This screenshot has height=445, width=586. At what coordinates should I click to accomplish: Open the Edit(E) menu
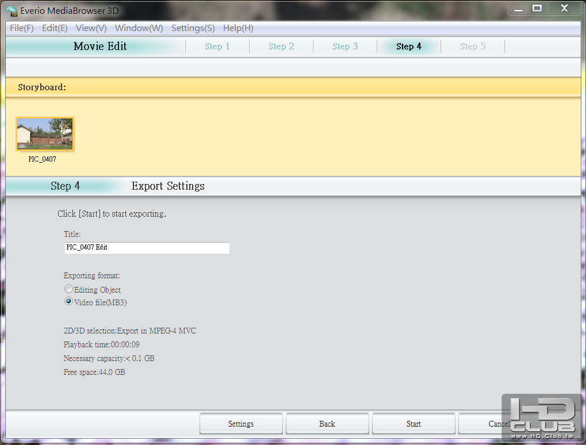tap(55, 28)
